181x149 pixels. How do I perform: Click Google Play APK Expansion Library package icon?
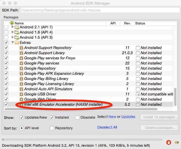point(21,74)
